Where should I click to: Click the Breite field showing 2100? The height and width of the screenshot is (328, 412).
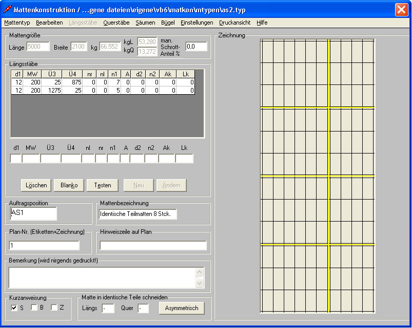click(79, 47)
